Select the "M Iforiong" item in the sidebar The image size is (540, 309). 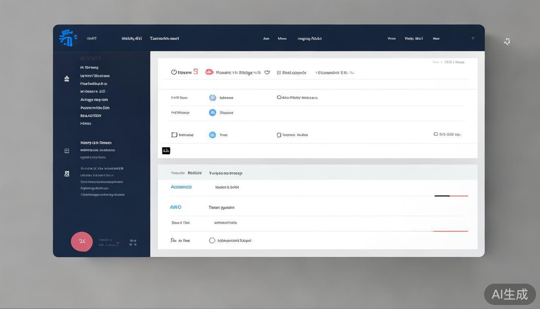[89, 68]
